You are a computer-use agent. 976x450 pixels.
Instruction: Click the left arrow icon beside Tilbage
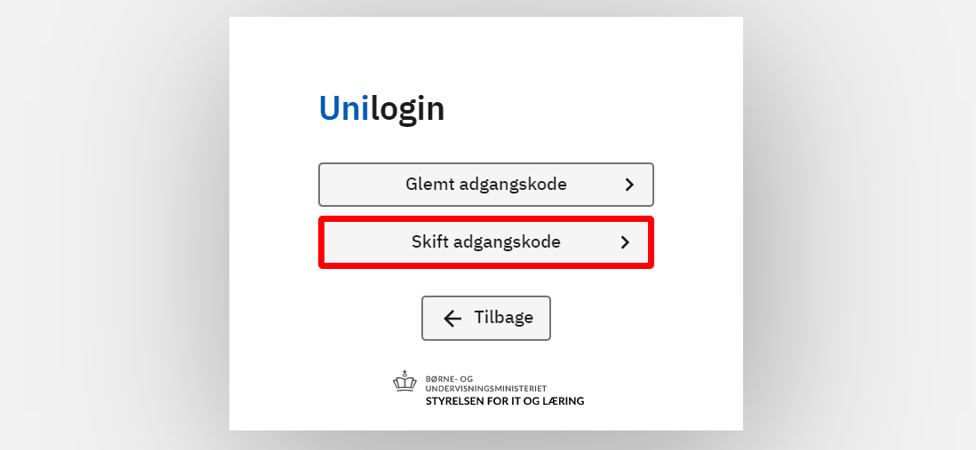[x=452, y=319]
